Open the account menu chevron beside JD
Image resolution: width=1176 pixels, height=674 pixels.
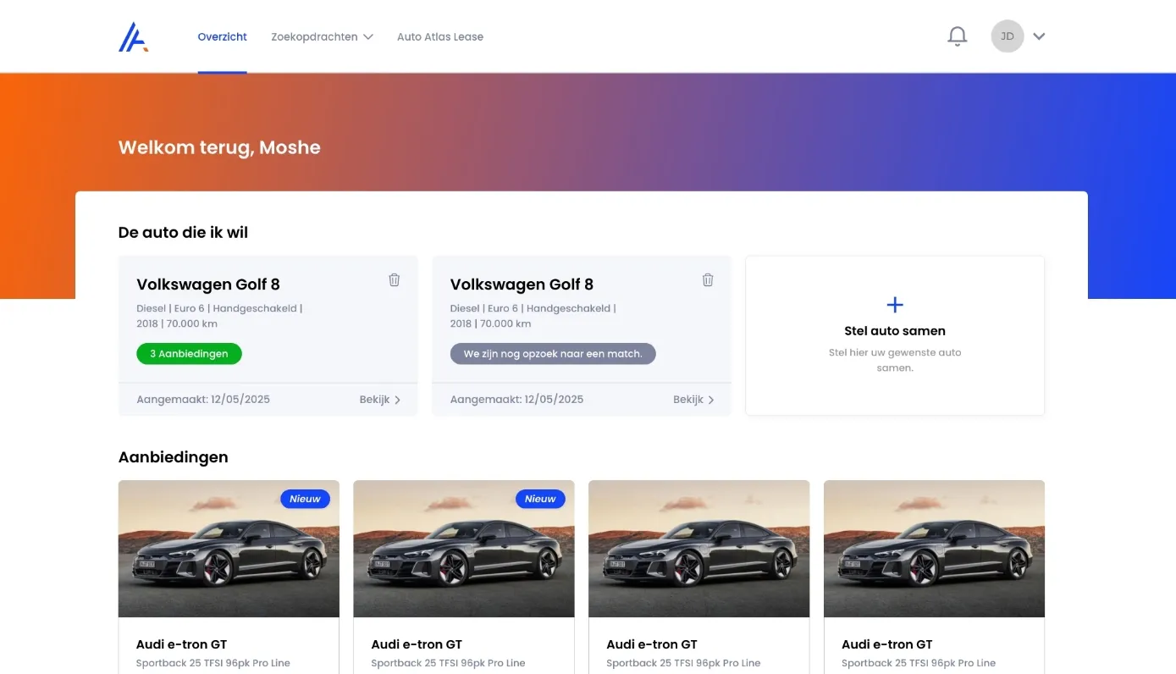point(1039,36)
